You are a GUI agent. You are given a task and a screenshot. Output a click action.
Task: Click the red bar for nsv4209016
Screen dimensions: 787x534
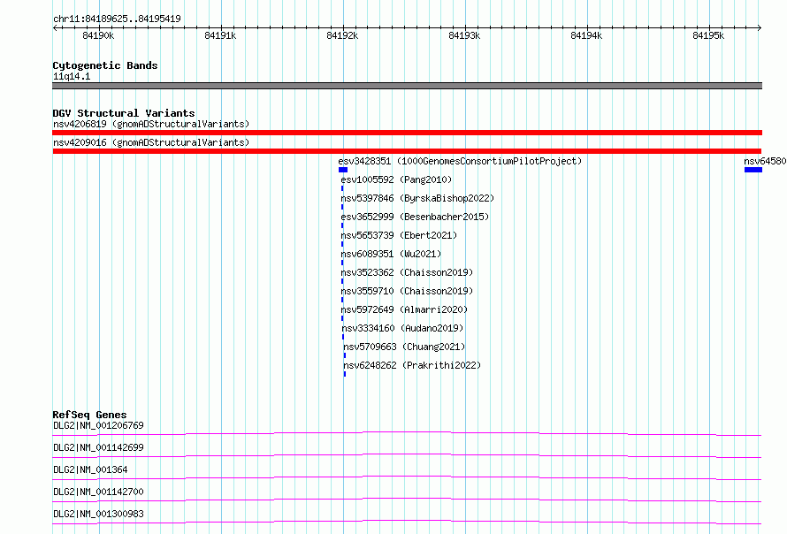click(407, 151)
